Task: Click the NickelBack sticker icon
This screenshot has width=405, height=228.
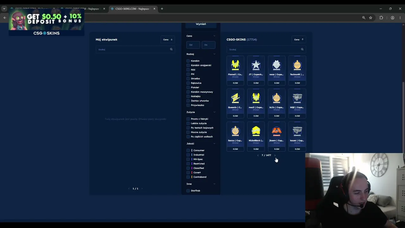Action: click(x=256, y=131)
